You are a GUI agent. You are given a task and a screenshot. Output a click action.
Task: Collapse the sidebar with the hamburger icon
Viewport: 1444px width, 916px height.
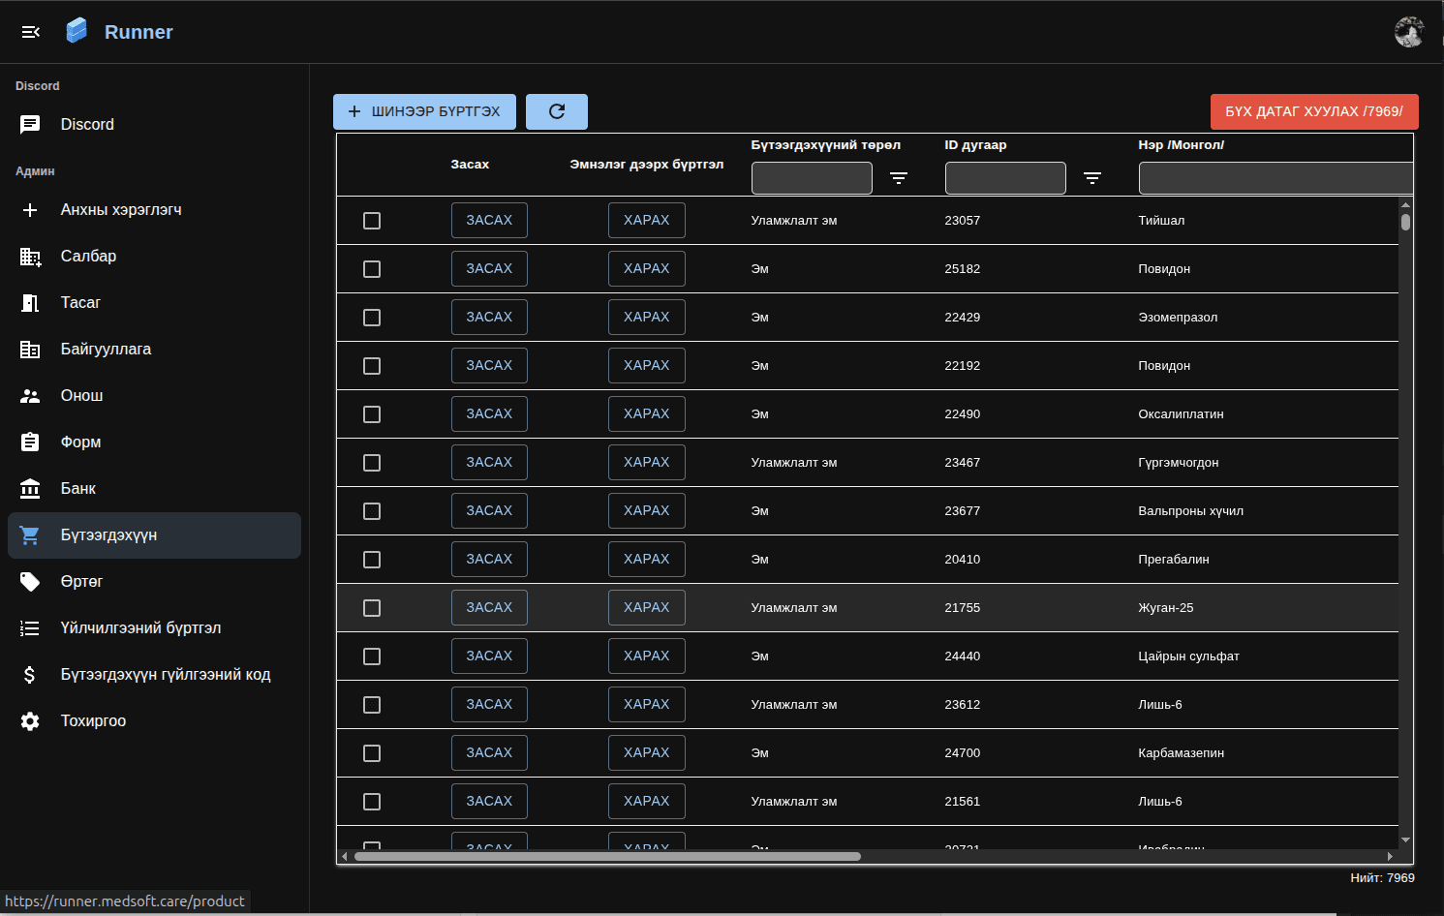30,32
